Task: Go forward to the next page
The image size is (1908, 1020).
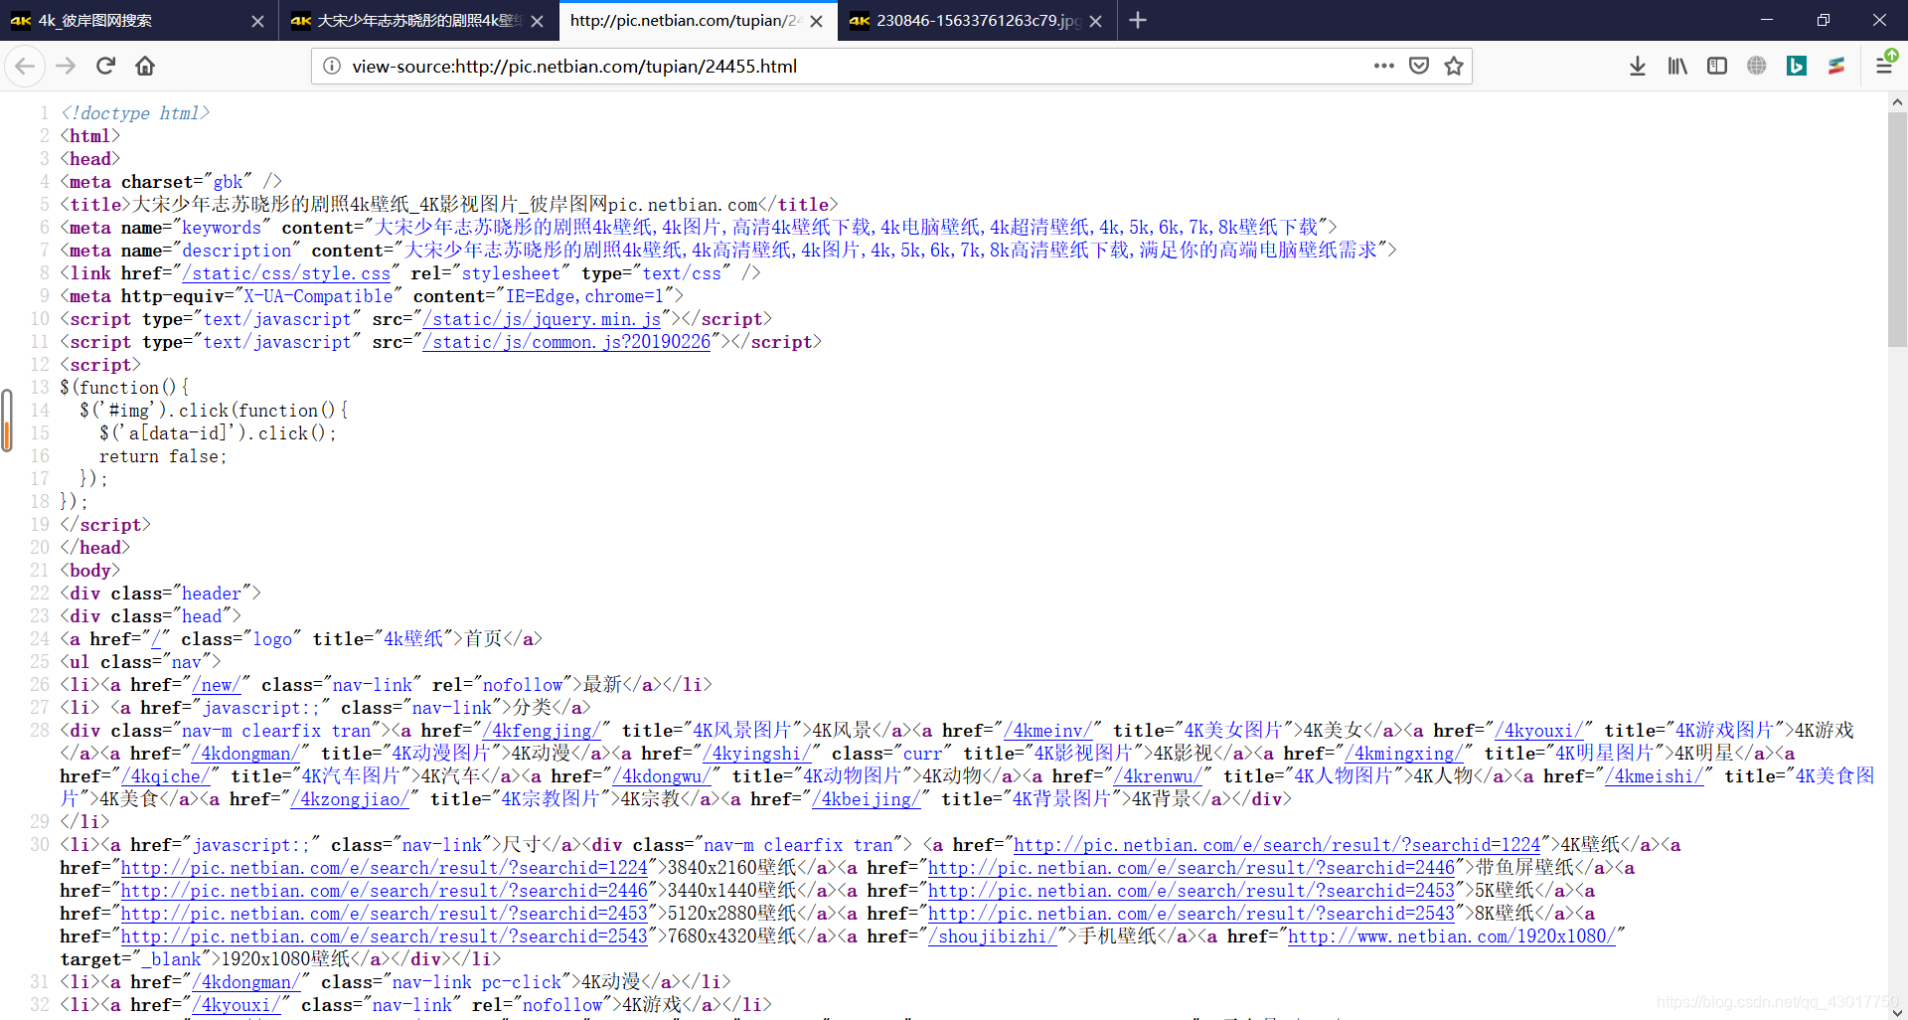Action: point(66,66)
